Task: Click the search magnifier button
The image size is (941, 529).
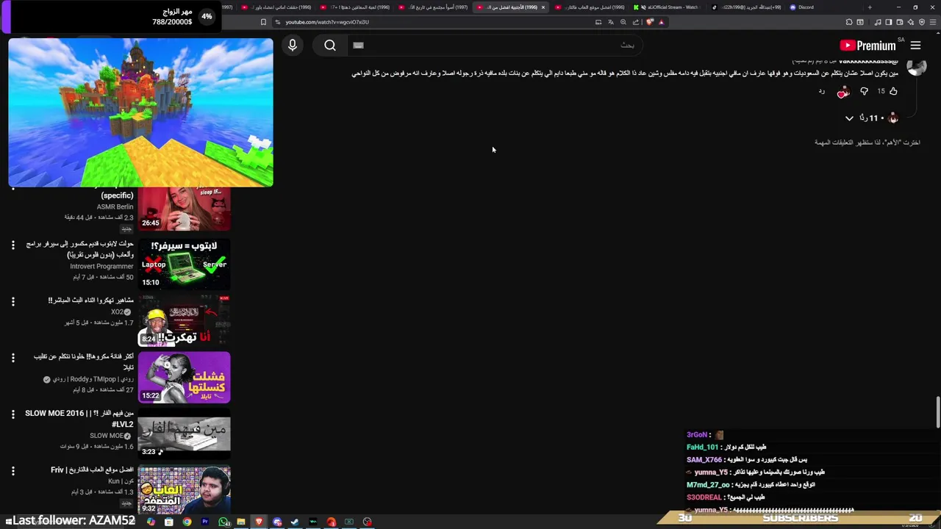Action: pyautogui.click(x=330, y=46)
